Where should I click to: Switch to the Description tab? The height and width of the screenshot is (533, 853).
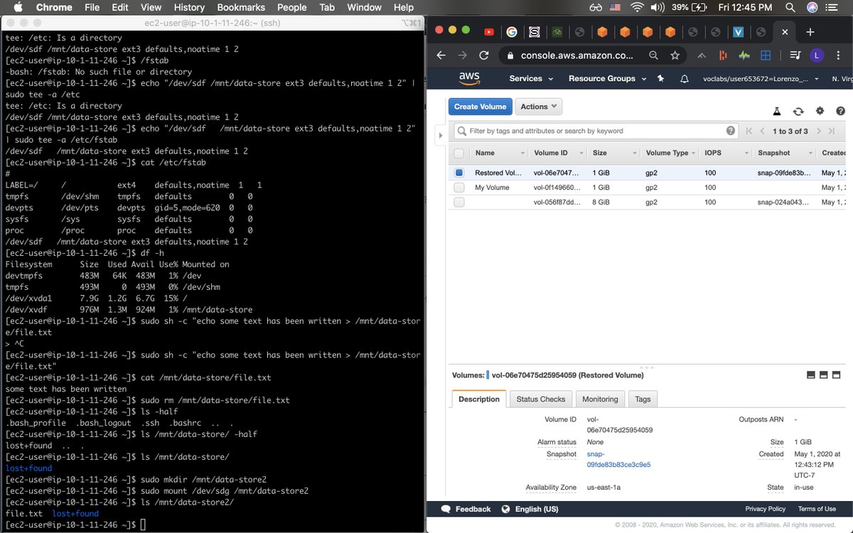pos(479,399)
